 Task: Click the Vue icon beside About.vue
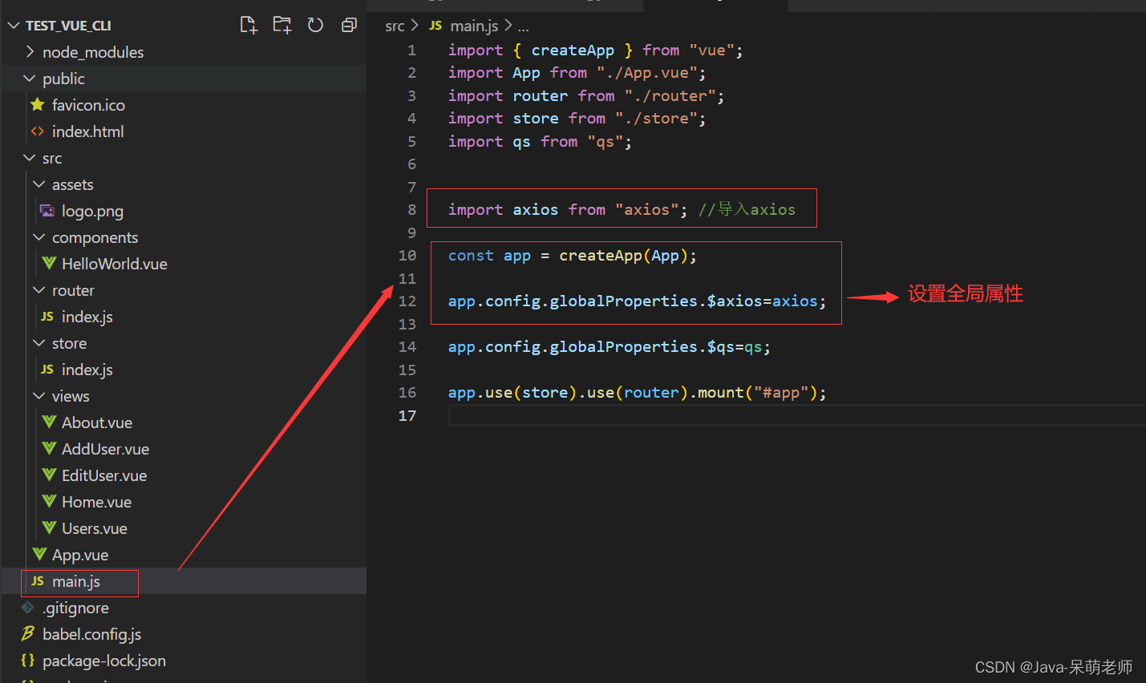[49, 422]
